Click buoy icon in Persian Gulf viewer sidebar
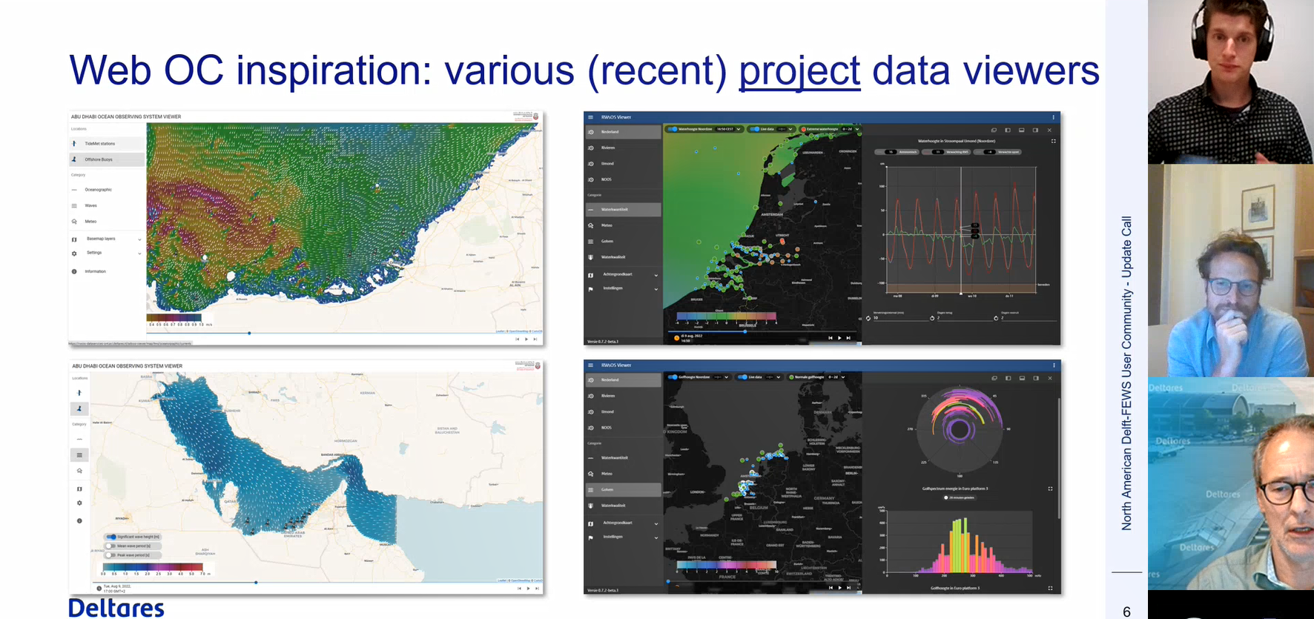Image resolution: width=1314 pixels, height=619 pixels. (79, 408)
